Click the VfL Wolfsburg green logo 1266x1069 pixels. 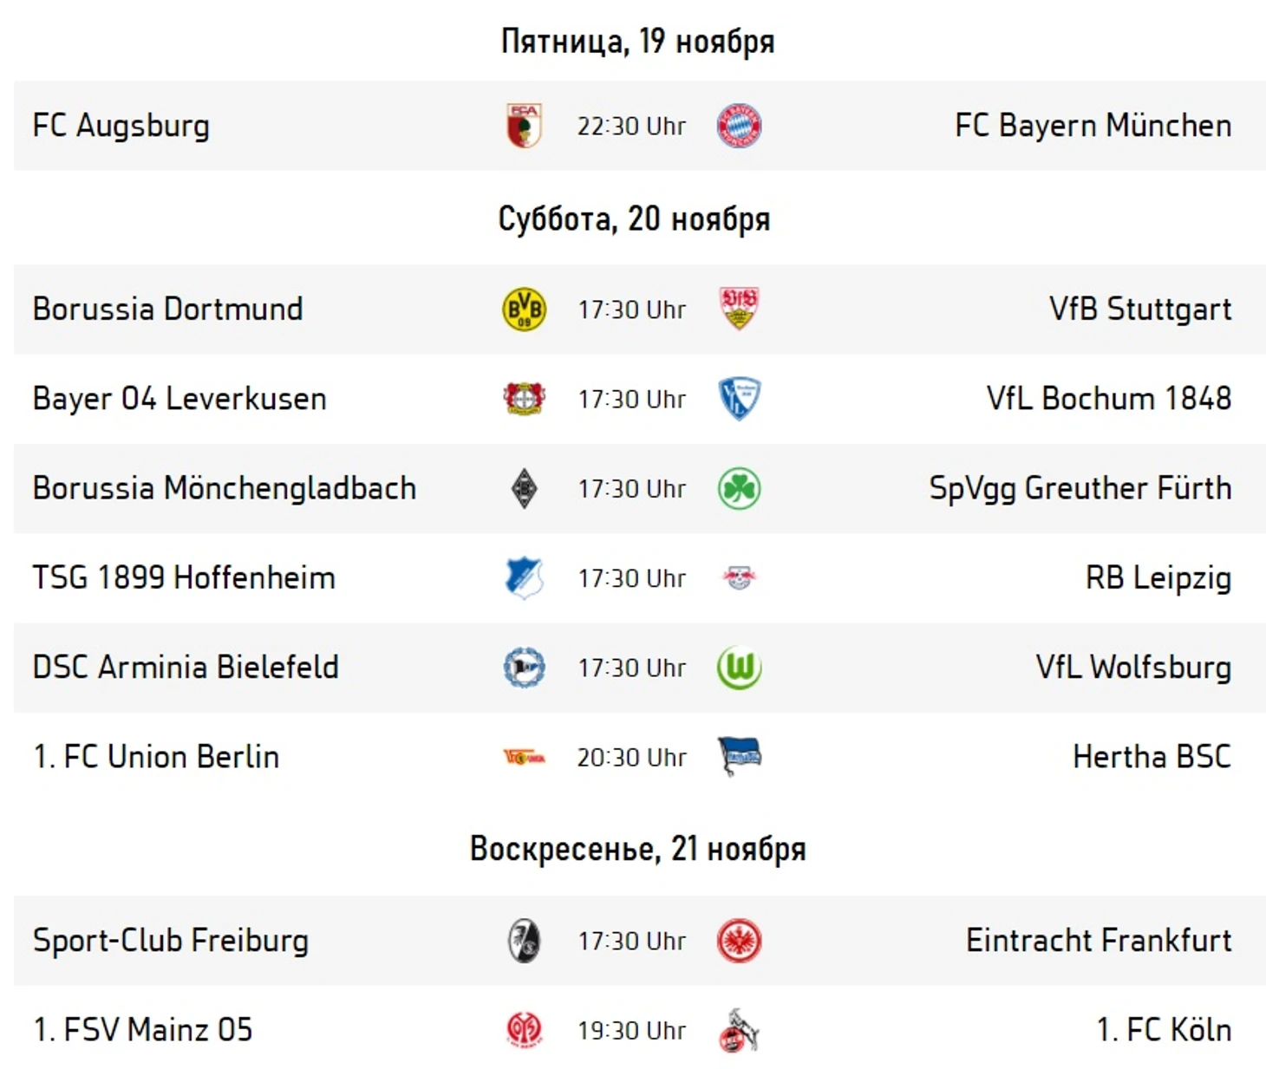tap(739, 668)
